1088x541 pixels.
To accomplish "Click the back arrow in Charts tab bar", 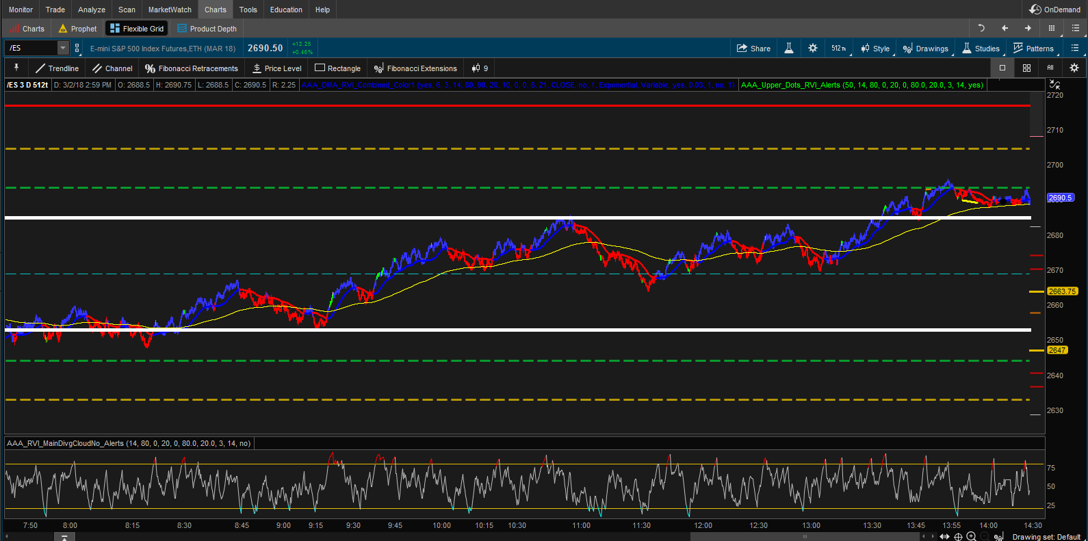I will (x=1005, y=28).
